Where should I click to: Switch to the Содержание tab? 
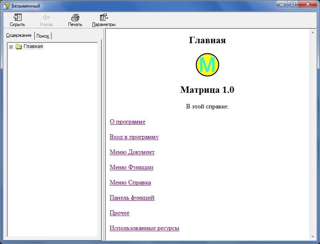pyautogui.click(x=19, y=35)
